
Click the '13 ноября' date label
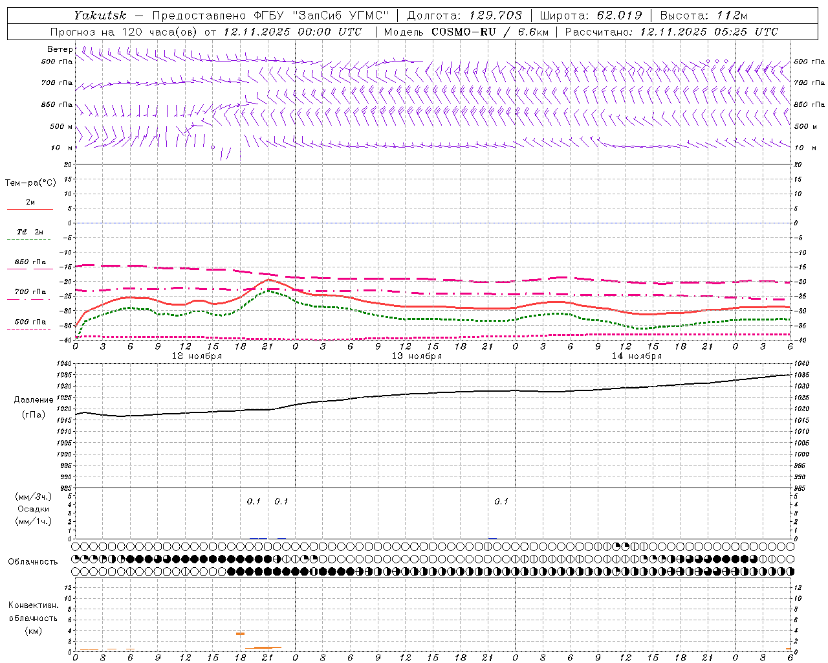(417, 356)
